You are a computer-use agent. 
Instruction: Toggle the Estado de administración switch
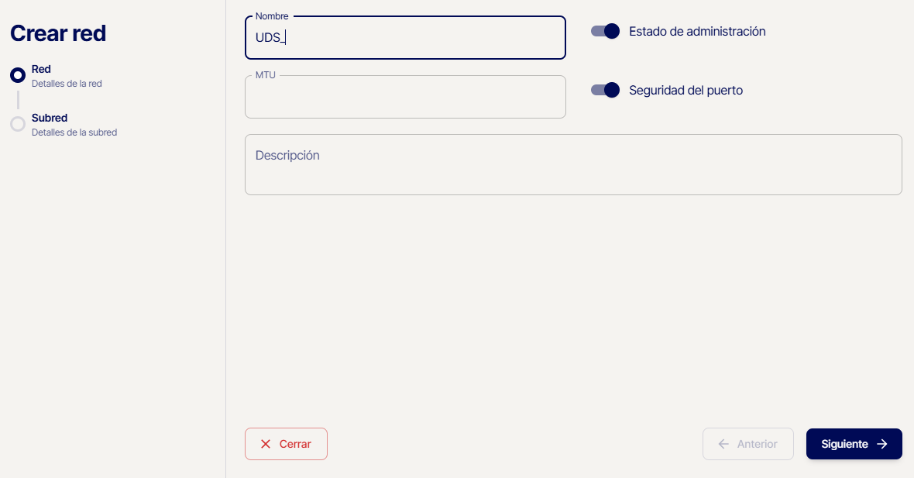coord(605,31)
